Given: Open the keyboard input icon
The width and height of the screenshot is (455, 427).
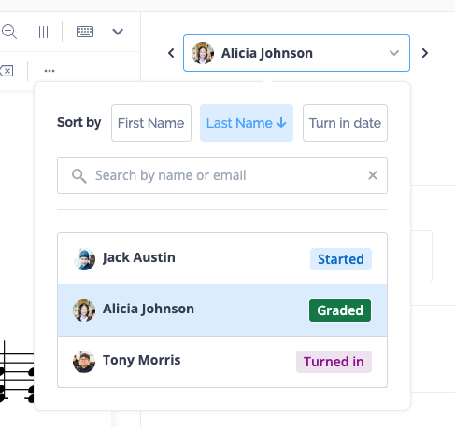Looking at the screenshot, I should [x=85, y=32].
